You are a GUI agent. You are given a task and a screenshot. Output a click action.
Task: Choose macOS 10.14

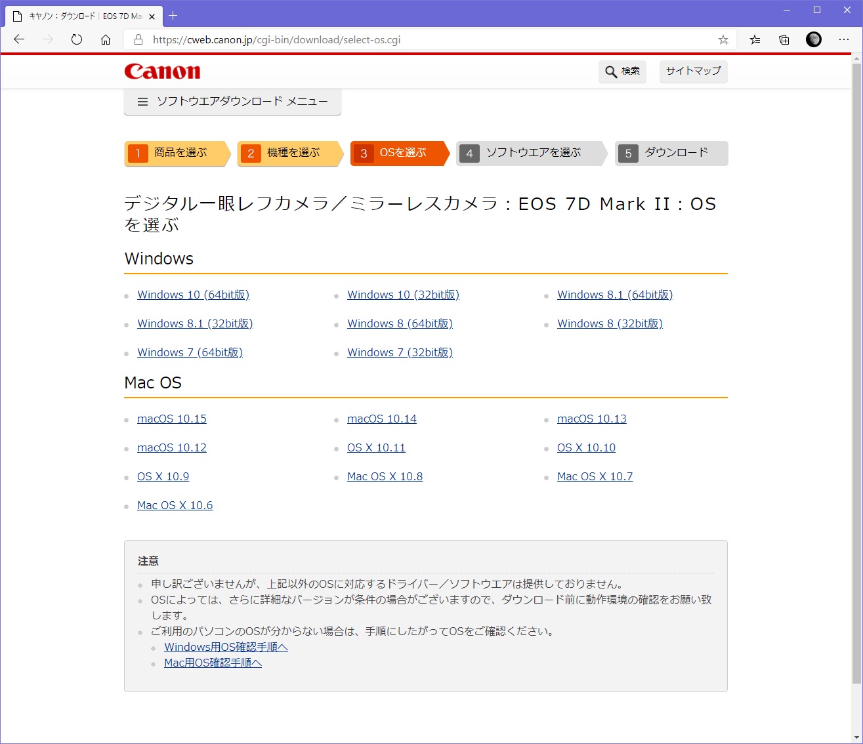click(382, 419)
